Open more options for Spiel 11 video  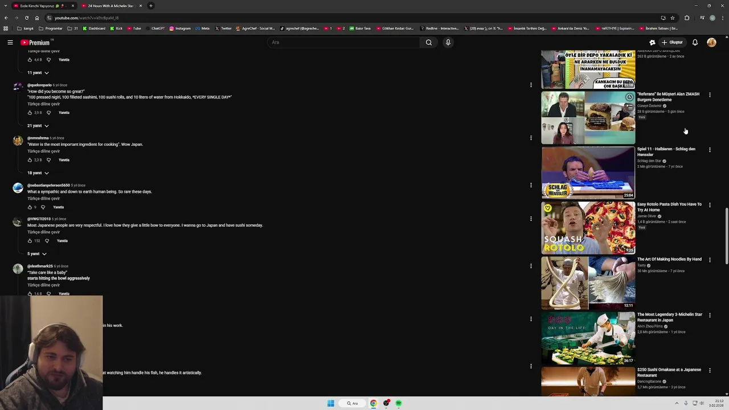click(x=710, y=150)
